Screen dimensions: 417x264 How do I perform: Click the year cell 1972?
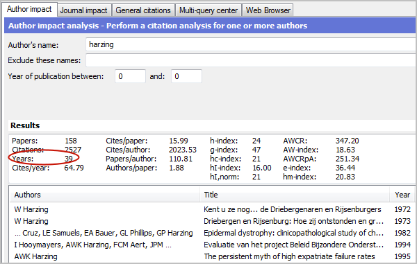pyautogui.click(x=402, y=209)
